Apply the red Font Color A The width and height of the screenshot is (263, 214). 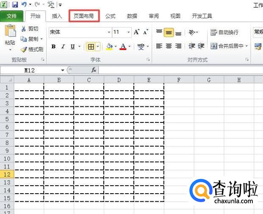tap(123, 47)
